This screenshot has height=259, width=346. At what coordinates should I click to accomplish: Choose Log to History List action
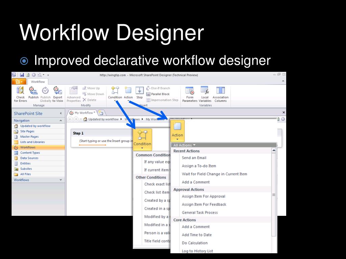click(197, 251)
